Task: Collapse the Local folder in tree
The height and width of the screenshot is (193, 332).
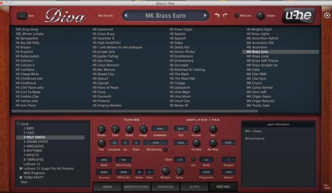Action: [18, 123]
